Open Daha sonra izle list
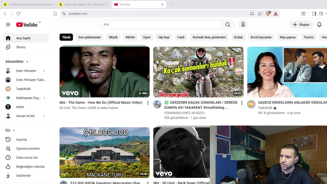327x184 pixels. click(26, 157)
